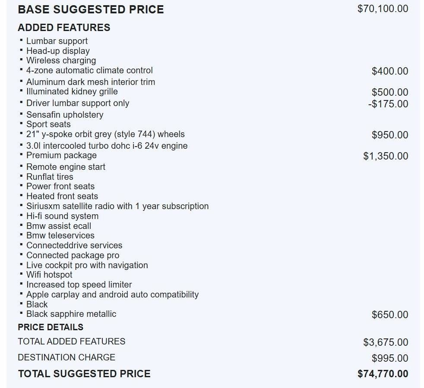Select Live cockpit pro with navigation
This screenshot has width=424, height=388.
(87, 265)
